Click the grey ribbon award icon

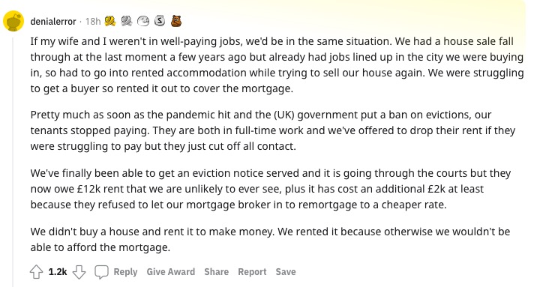(x=127, y=21)
